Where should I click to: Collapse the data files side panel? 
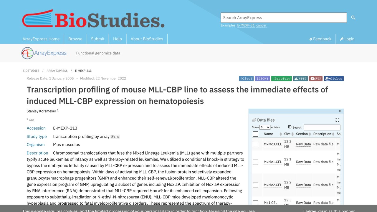[x=340, y=111]
